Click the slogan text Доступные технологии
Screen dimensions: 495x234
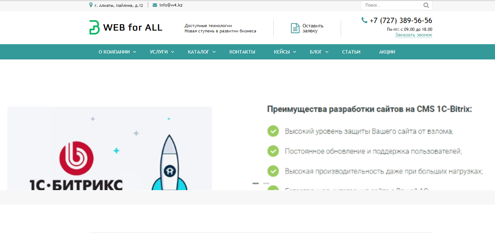(x=208, y=26)
